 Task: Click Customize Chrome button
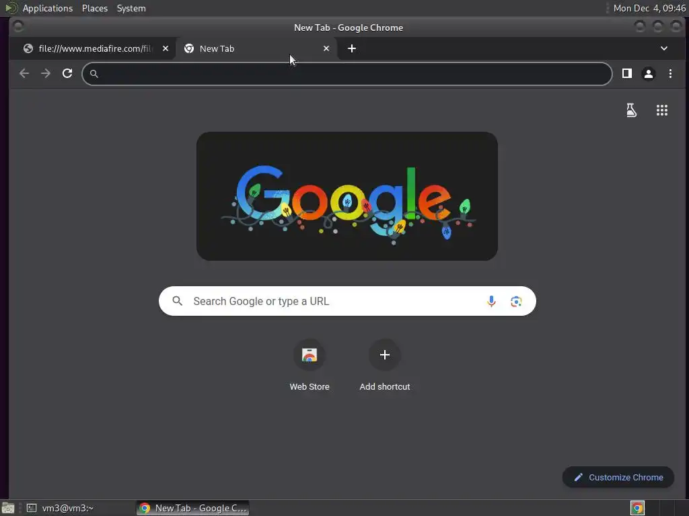[x=618, y=478]
